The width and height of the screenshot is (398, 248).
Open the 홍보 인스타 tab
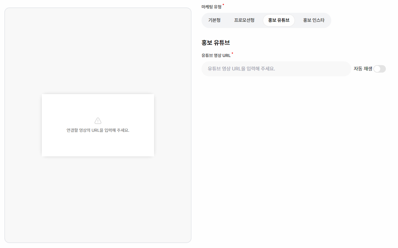(x=314, y=20)
